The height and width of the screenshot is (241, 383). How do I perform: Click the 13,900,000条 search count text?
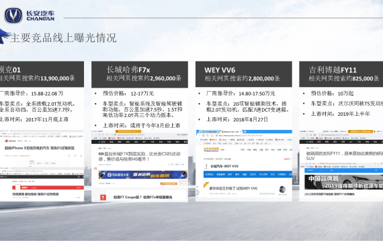[x=58, y=78]
